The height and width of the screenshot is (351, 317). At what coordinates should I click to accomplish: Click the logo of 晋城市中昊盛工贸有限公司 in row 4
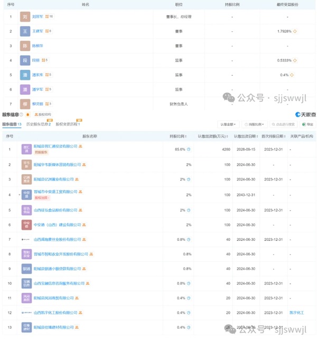pyautogui.click(x=26, y=194)
